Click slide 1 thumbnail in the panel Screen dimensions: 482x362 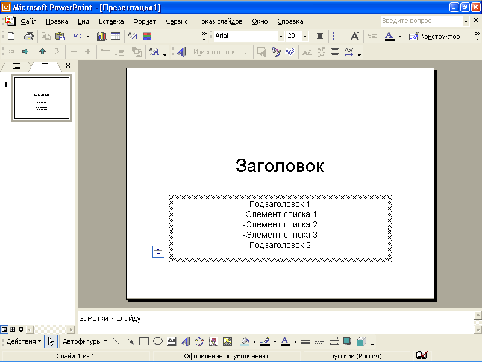click(x=42, y=98)
